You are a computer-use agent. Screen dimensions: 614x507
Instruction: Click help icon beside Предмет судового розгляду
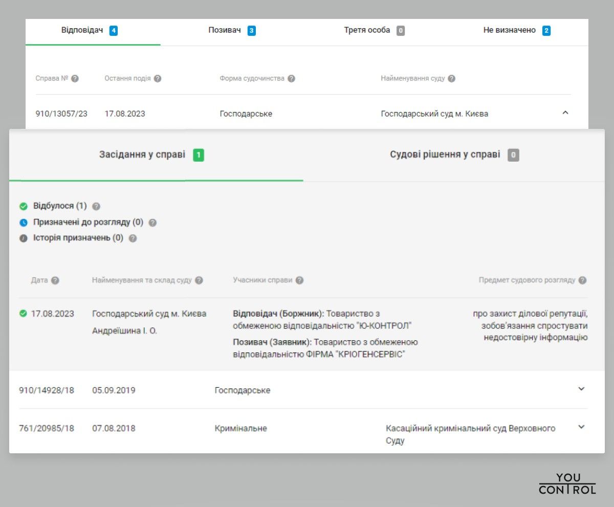click(x=582, y=280)
